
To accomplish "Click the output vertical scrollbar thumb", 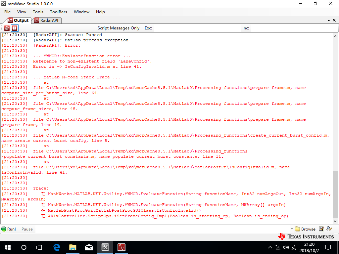I will (335, 194).
